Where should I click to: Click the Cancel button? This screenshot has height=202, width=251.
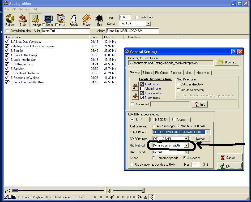(230, 157)
